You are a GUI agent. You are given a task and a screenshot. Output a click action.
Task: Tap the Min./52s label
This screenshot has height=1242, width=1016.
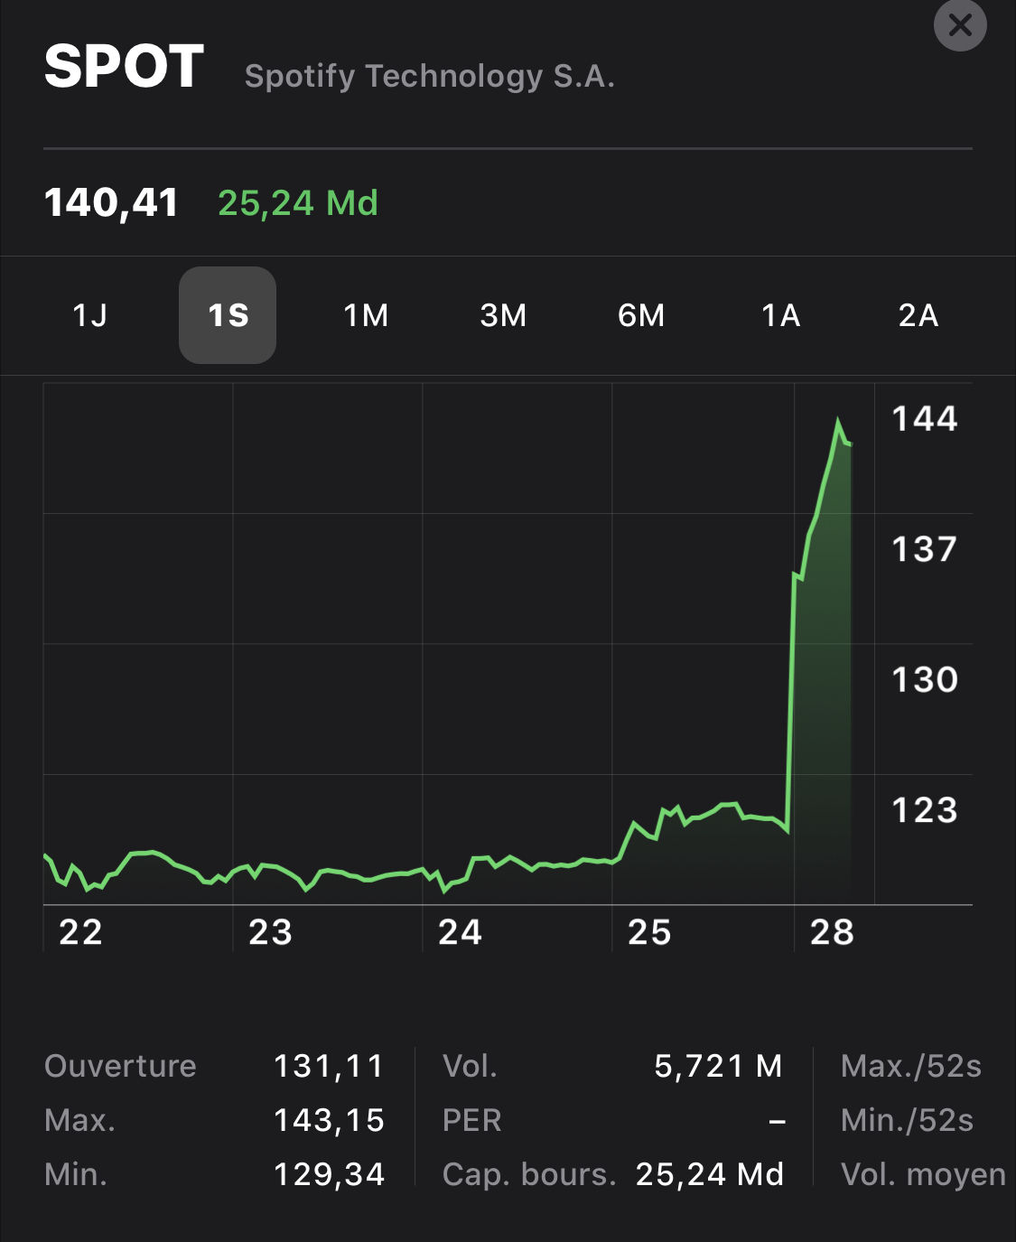click(907, 1120)
